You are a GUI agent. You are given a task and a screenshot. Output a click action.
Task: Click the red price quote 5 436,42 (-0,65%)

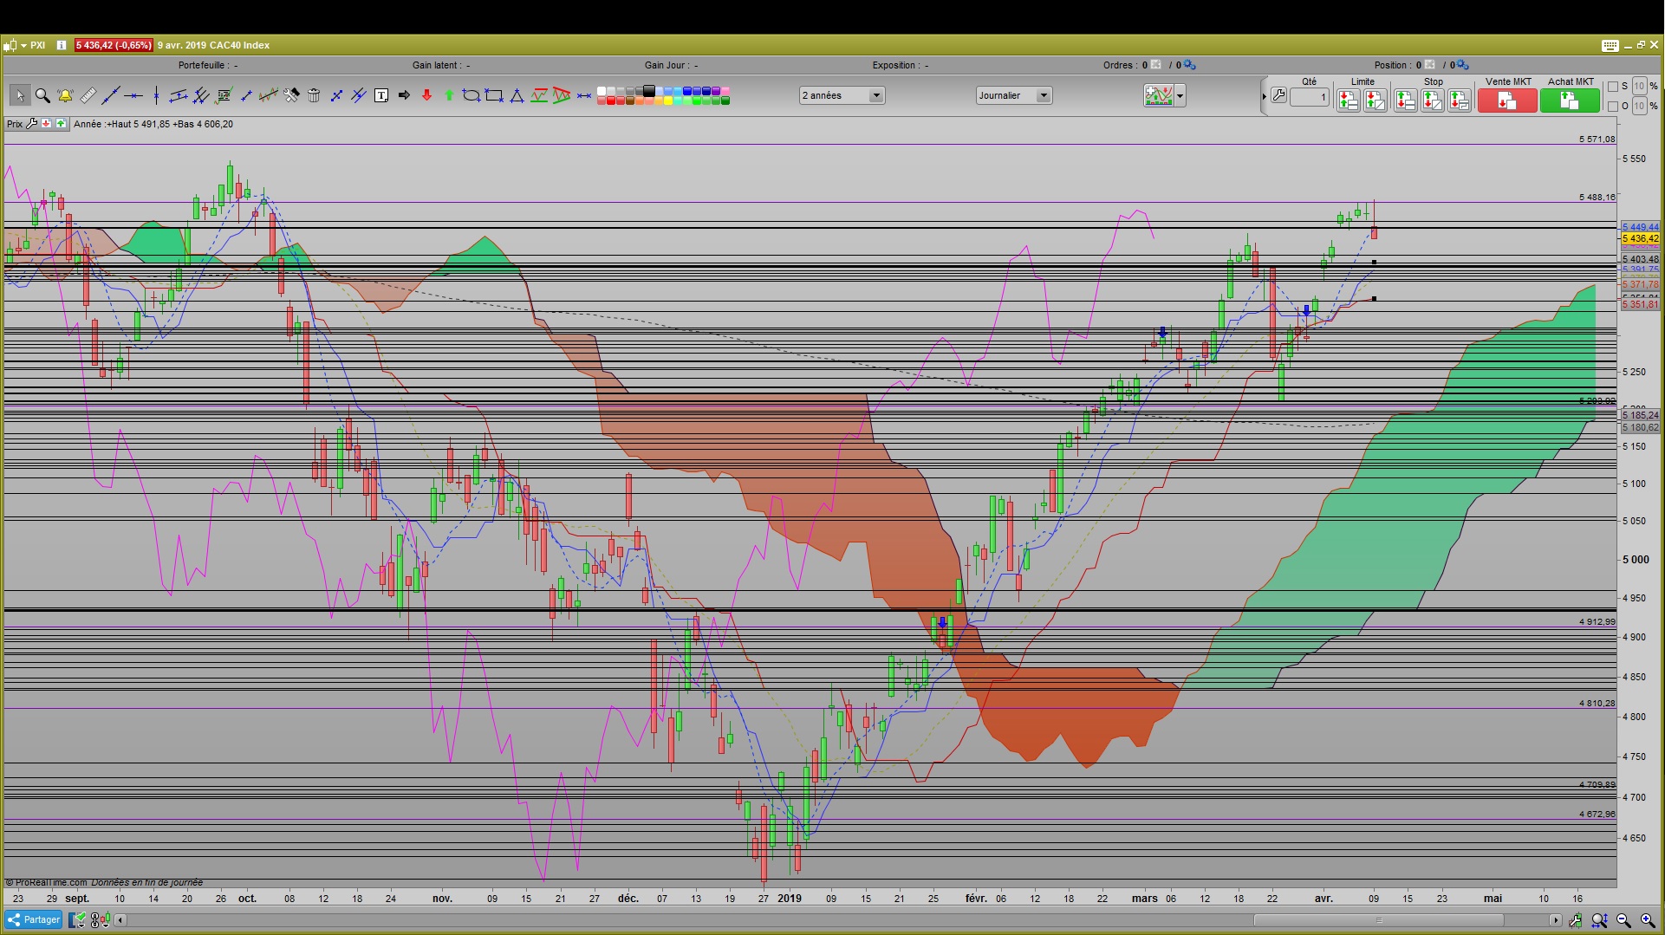coord(114,45)
